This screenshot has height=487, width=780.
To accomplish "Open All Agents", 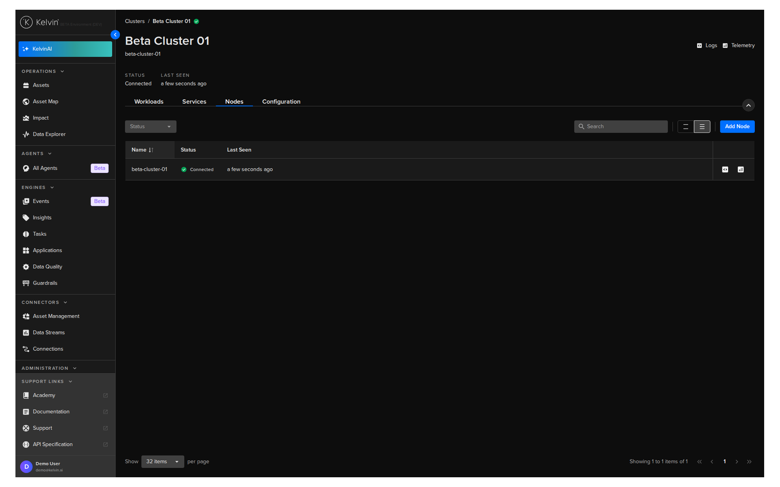I will tap(65, 168).
